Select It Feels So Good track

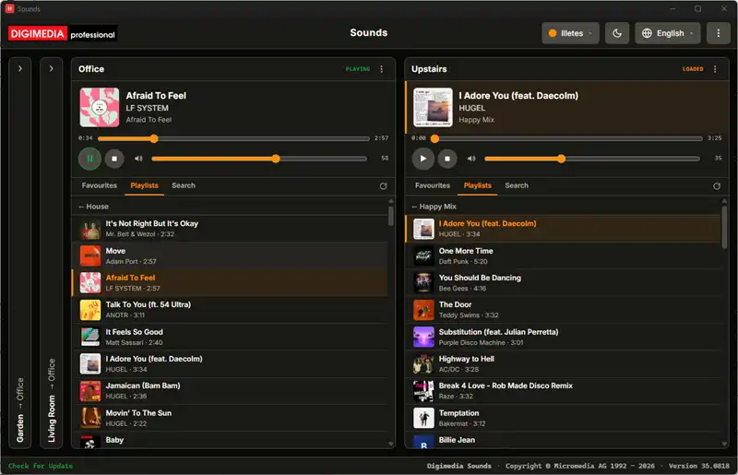230,337
